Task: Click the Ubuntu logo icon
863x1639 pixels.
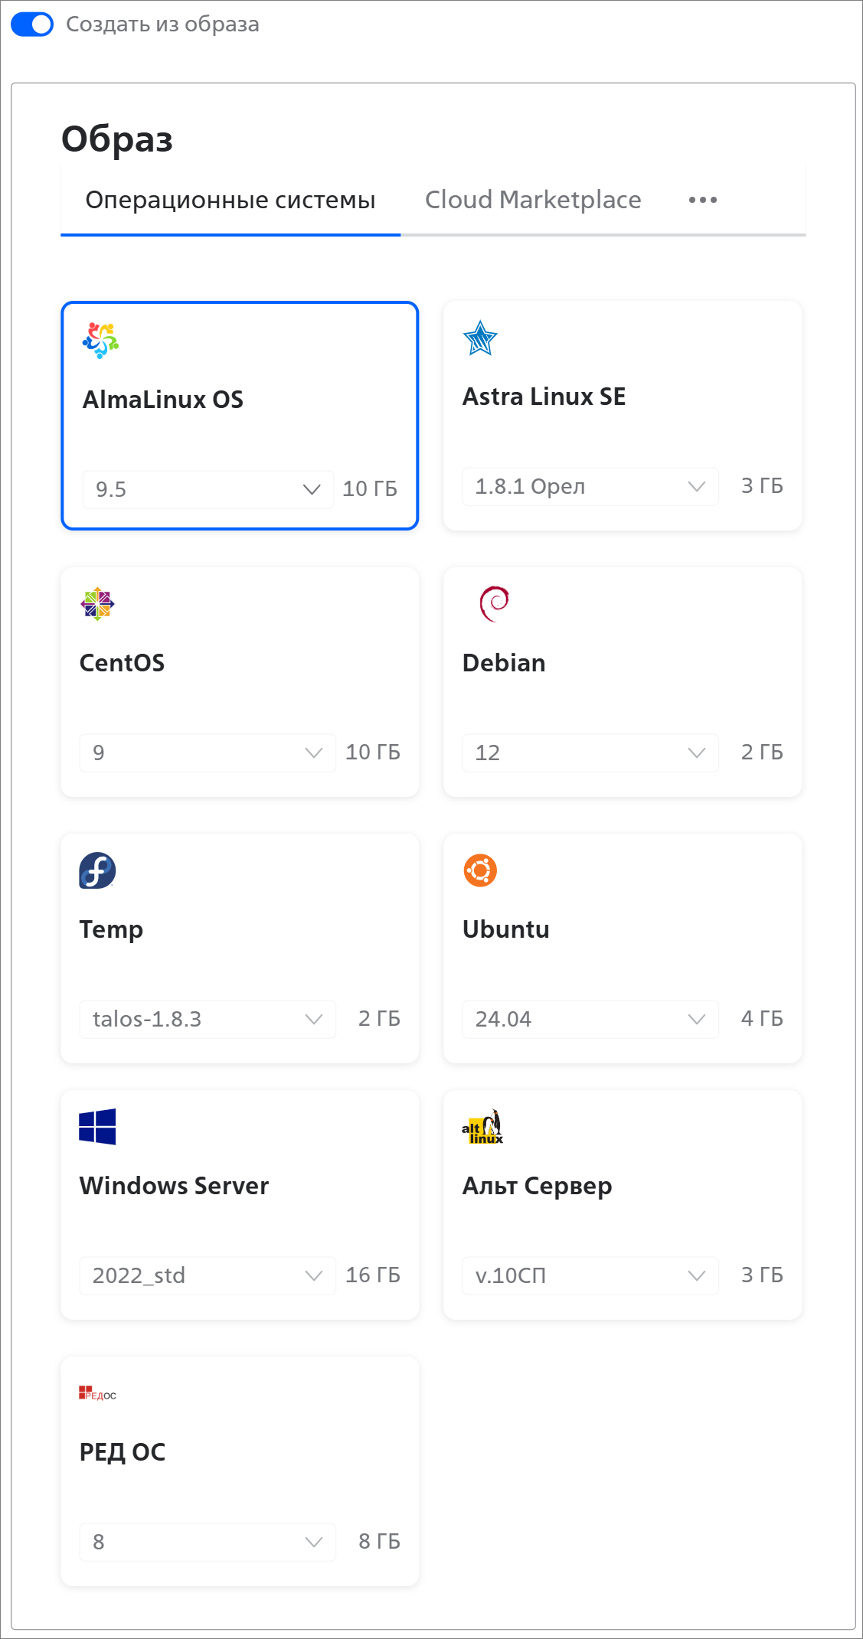Action: pos(480,870)
